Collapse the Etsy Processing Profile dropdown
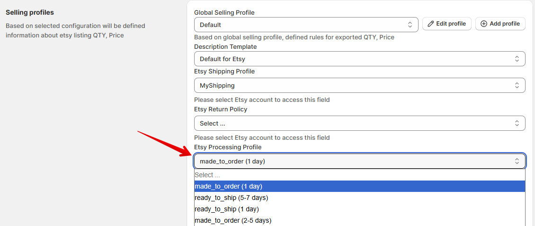Image resolution: width=535 pixels, height=226 pixels. (355, 161)
